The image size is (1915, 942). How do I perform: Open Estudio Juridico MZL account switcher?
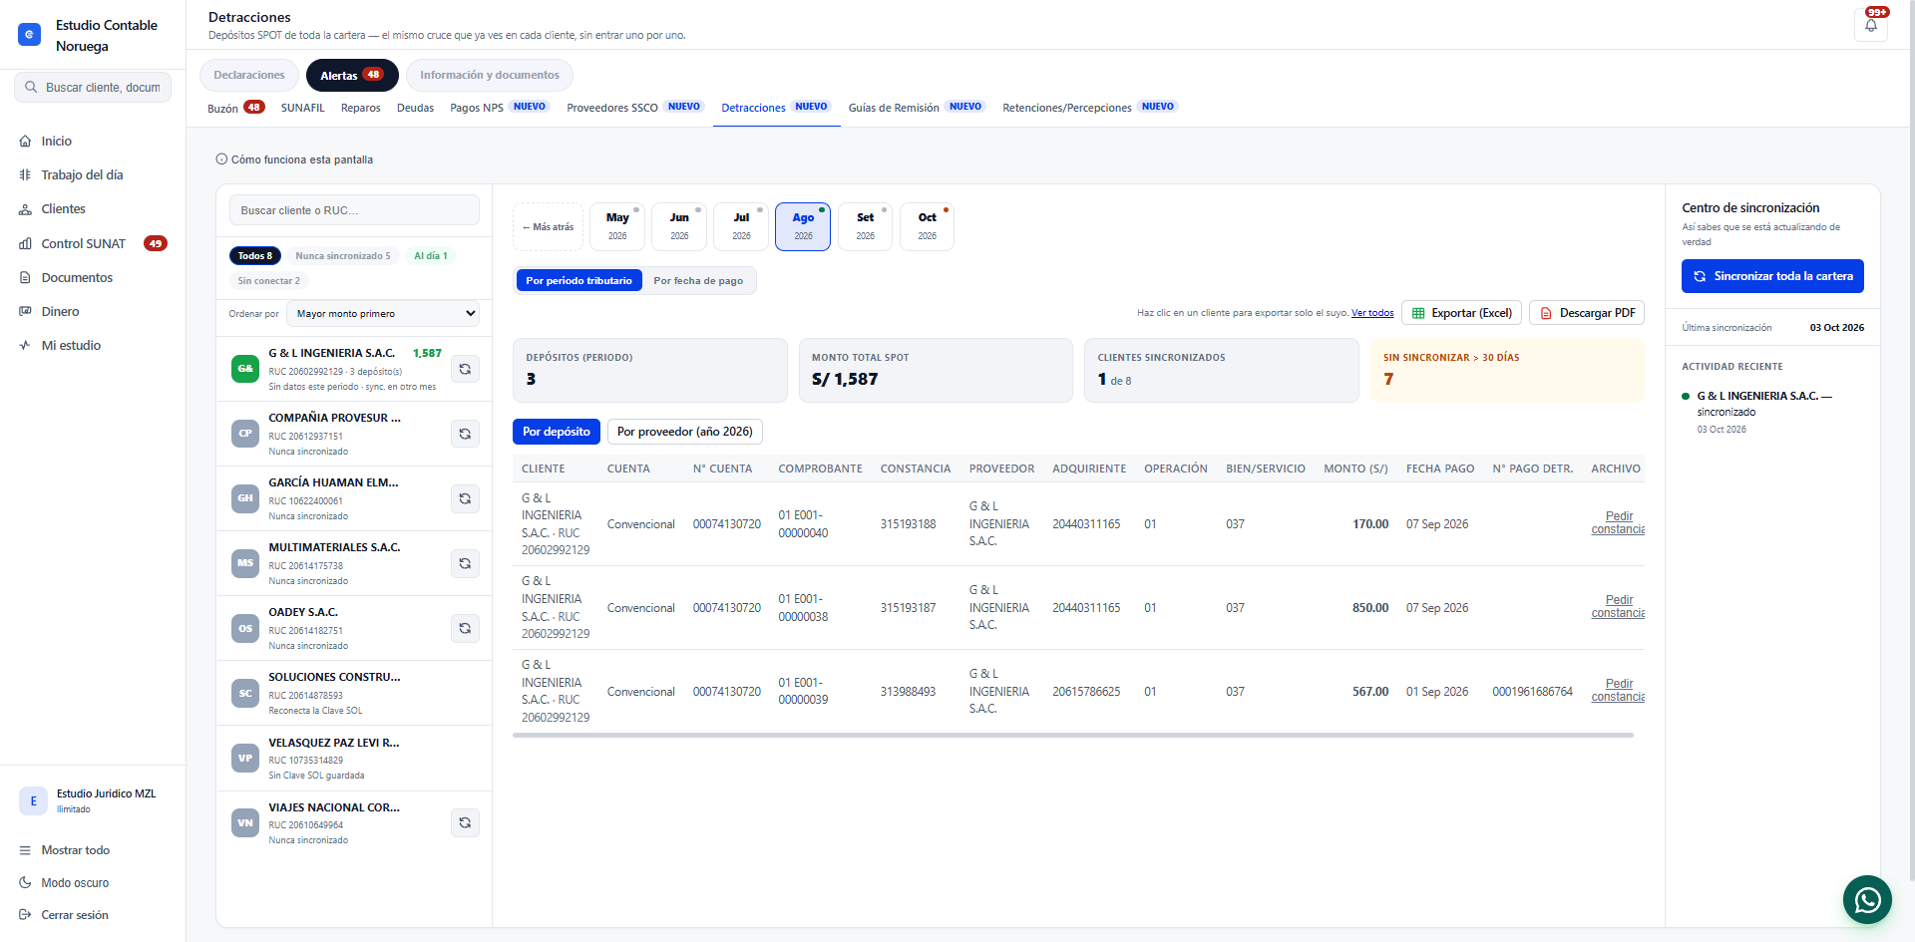[92, 800]
